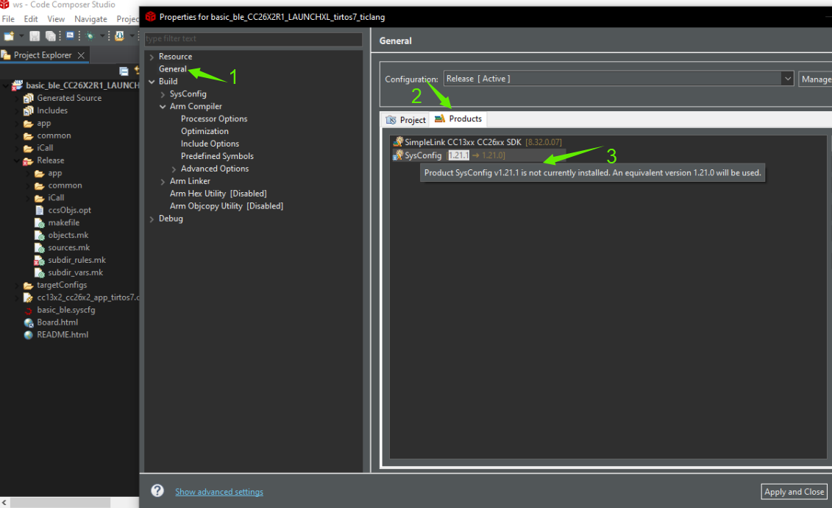Screen dimensions: 832x508
Task: Open the New wizard toolbar icon
Action: [x=9, y=36]
